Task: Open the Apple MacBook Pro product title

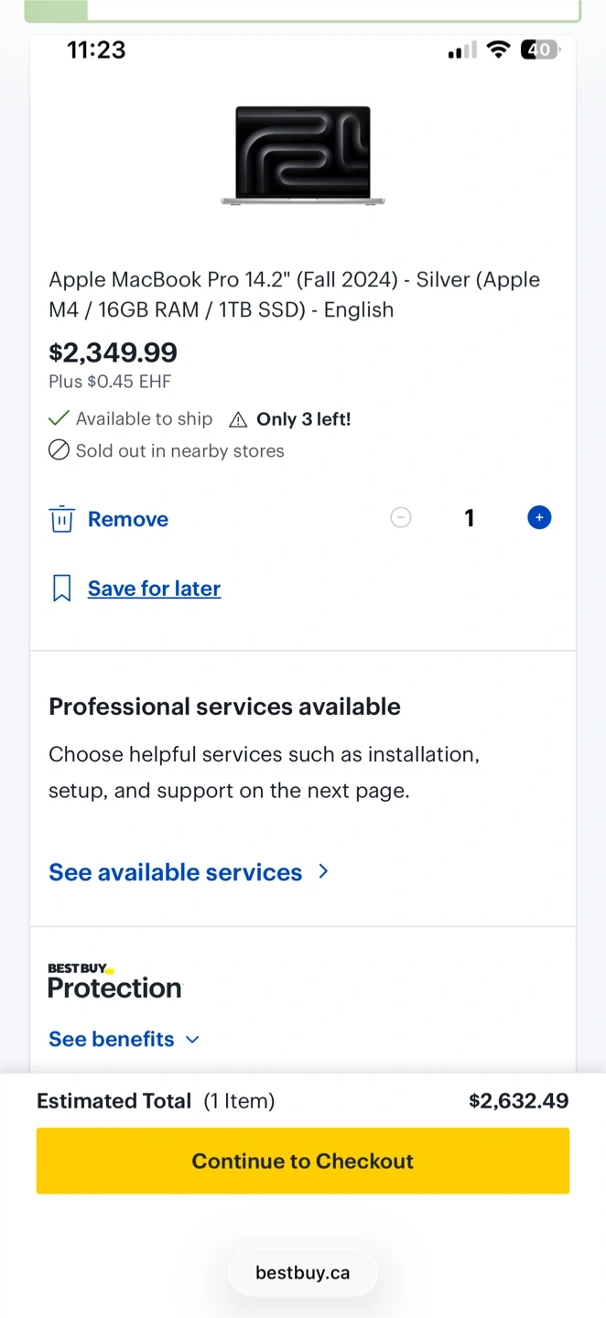Action: 294,295
